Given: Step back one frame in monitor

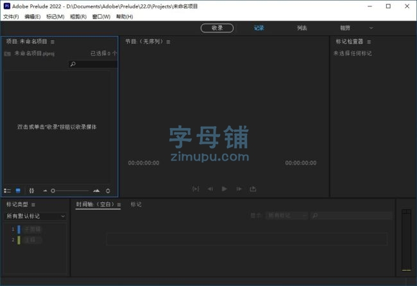Looking at the screenshot, I should click(x=210, y=189).
